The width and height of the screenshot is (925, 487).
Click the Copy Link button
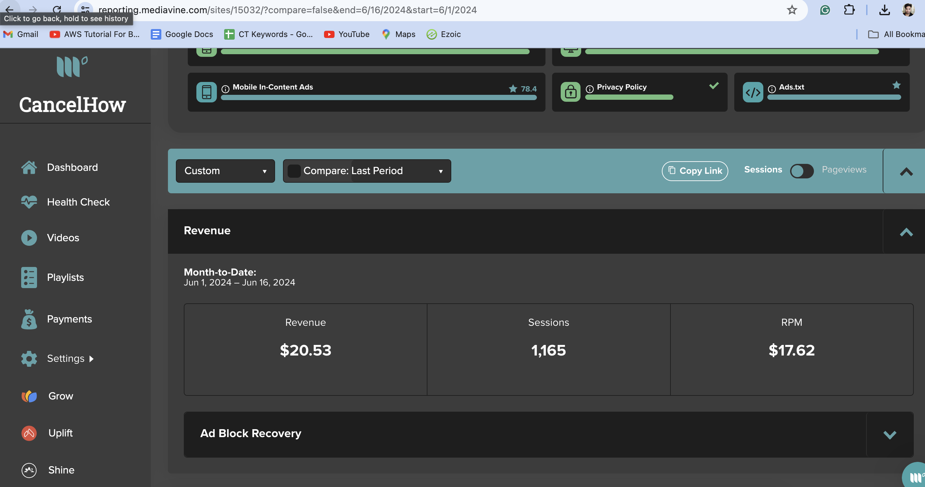coord(695,171)
